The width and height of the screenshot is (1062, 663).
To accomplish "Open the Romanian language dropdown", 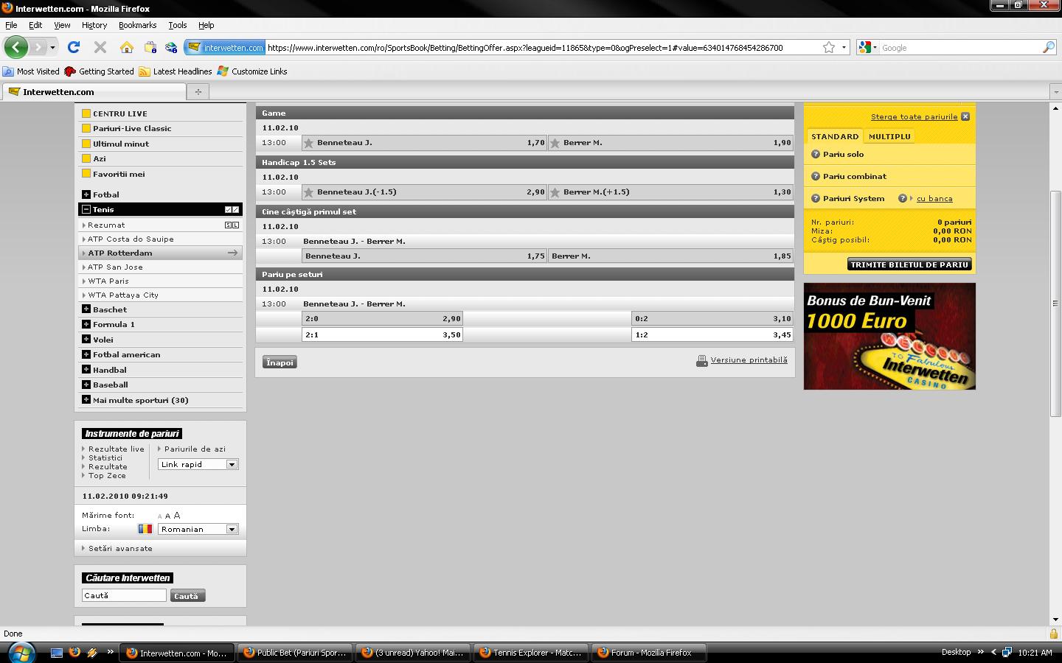I will tap(198, 529).
